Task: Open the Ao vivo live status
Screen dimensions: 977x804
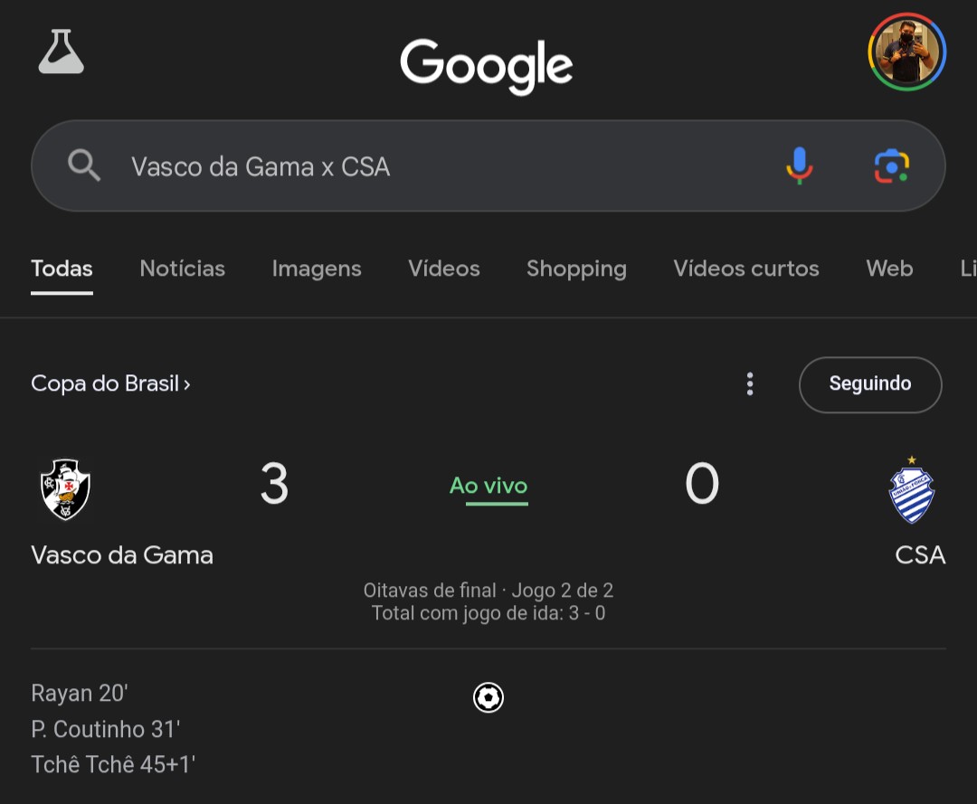Action: [488, 486]
